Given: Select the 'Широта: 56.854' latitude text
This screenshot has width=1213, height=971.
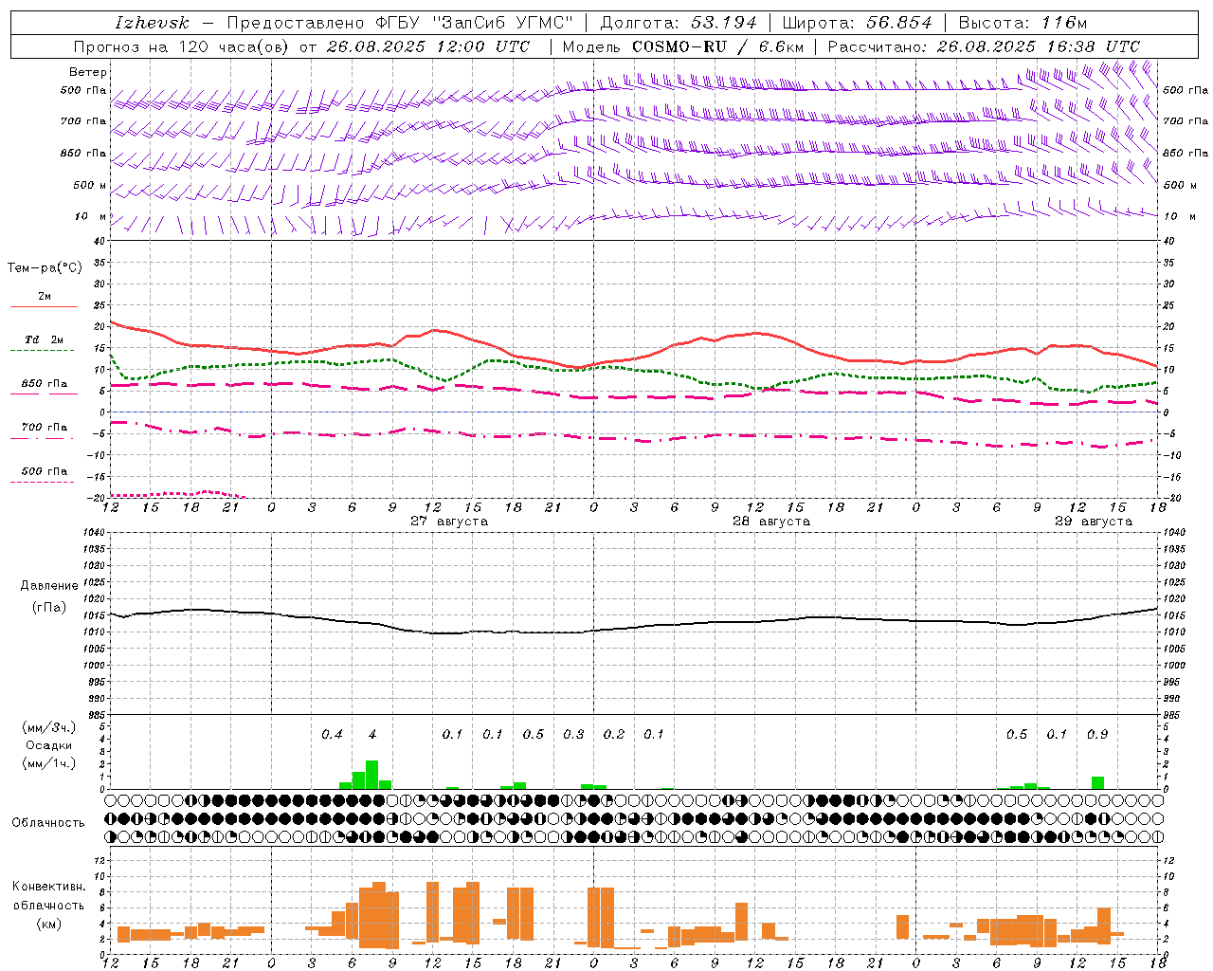Looking at the screenshot, I should point(857,23).
